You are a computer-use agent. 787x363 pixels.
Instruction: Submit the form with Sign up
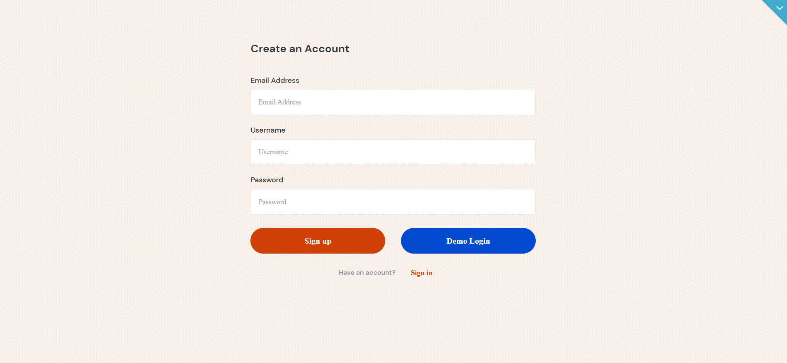click(318, 241)
